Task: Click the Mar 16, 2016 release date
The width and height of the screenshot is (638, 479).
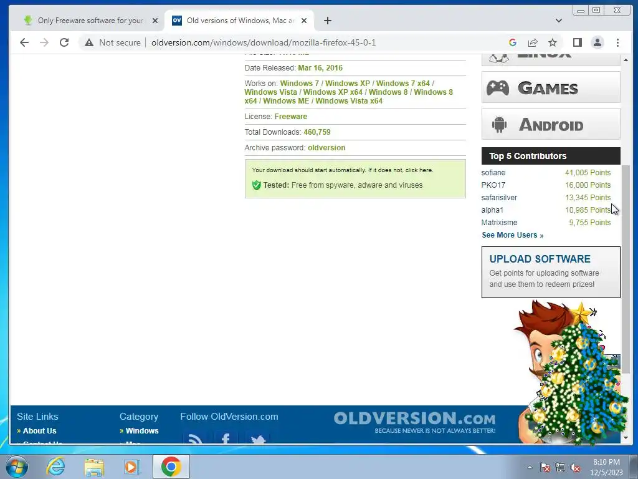Action: pos(320,68)
